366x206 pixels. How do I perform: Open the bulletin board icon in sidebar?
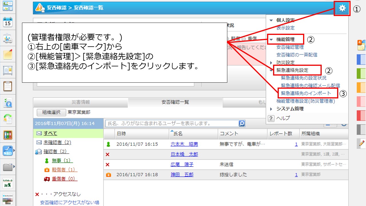[8, 70]
